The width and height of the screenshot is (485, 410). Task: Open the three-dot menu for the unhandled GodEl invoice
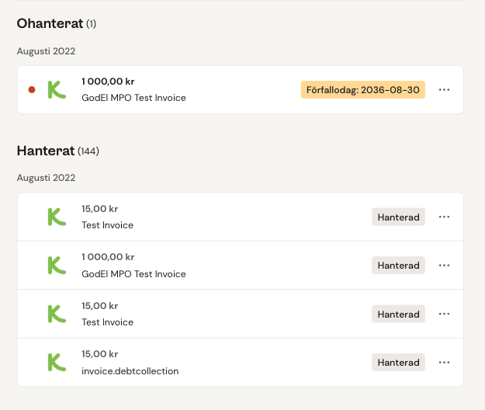[444, 90]
